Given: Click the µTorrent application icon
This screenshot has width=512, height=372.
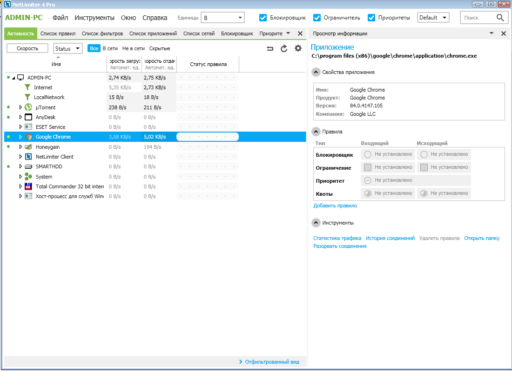Looking at the screenshot, I should click(28, 107).
